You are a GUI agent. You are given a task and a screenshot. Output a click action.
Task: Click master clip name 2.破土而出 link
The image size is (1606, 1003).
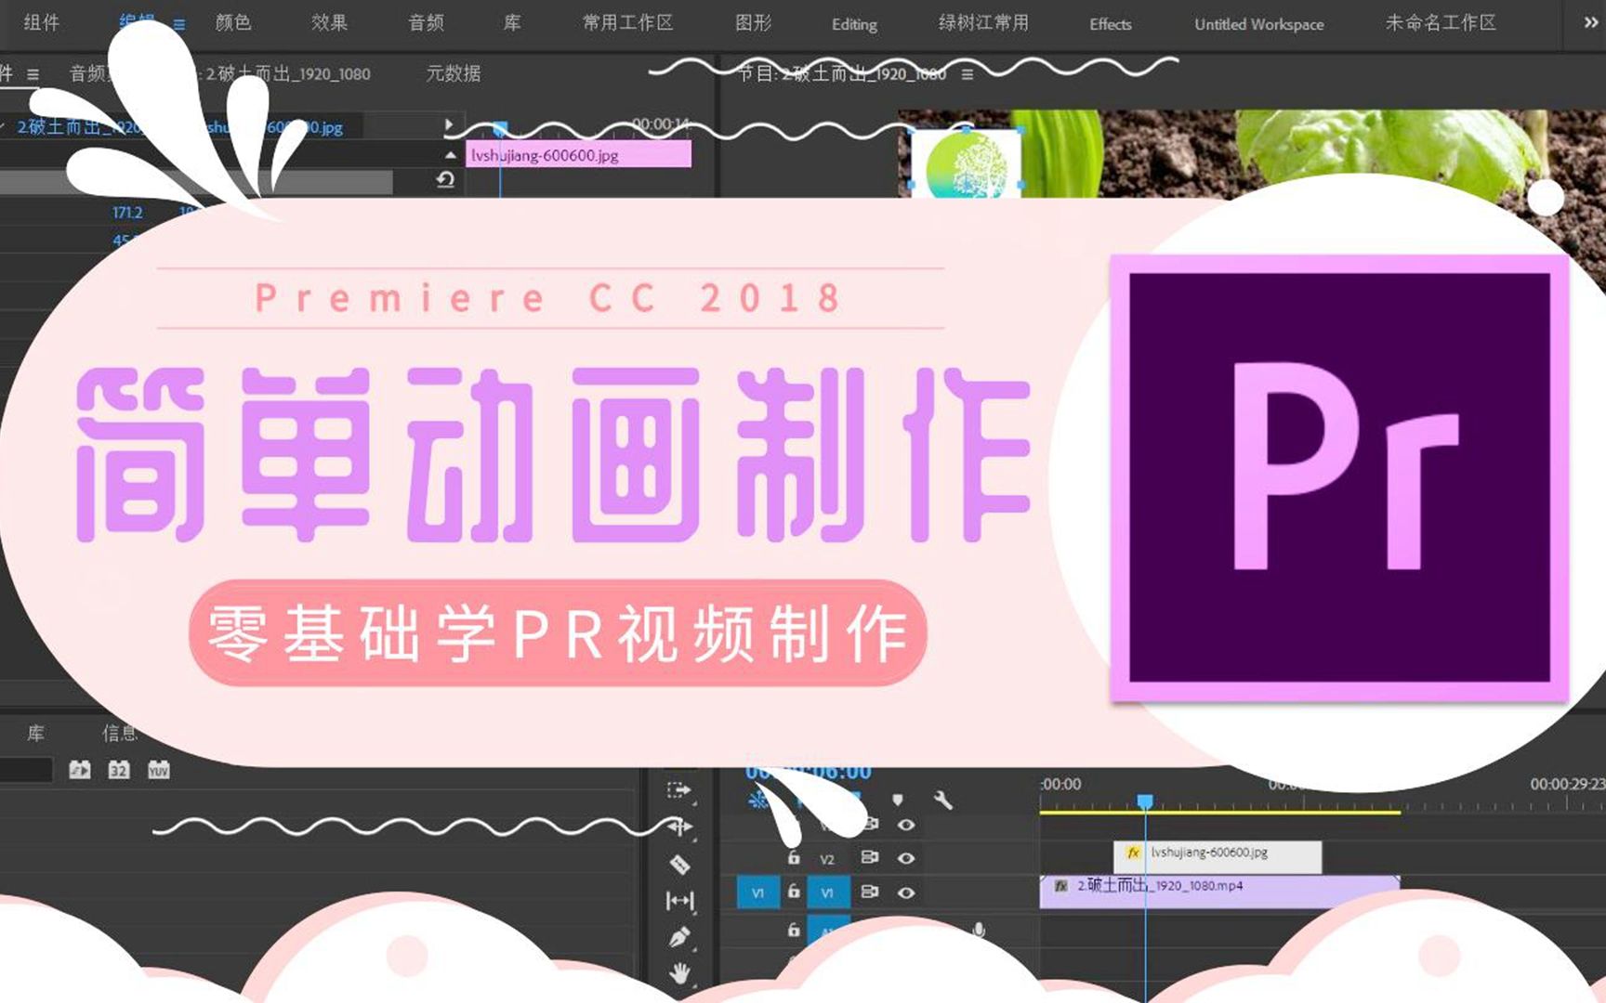click(79, 127)
